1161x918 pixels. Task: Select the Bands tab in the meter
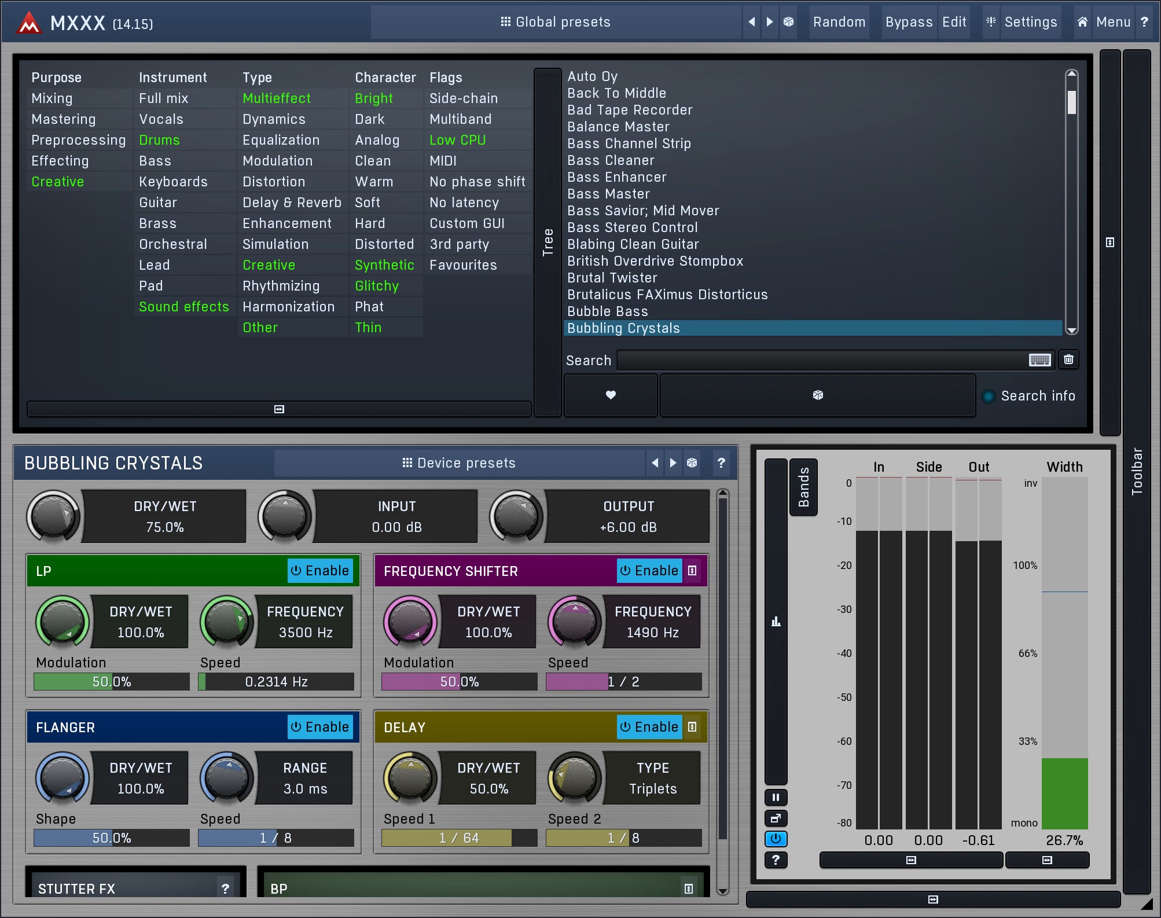point(803,487)
